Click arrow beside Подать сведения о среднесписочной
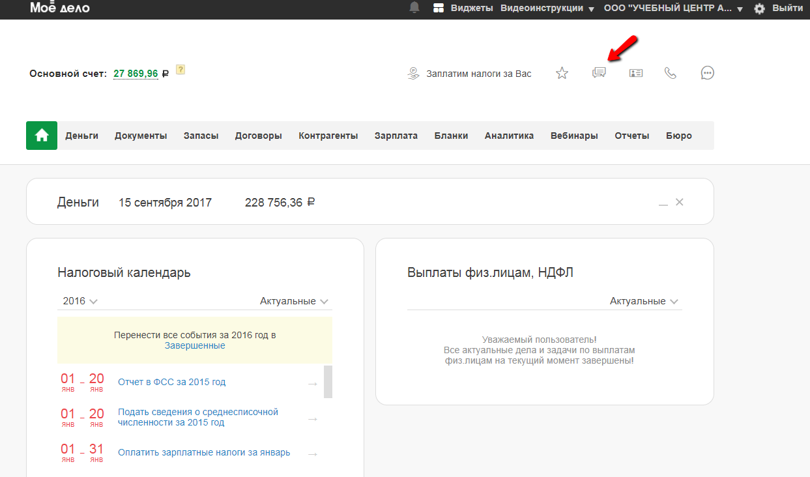810x477 pixels. pos(313,419)
